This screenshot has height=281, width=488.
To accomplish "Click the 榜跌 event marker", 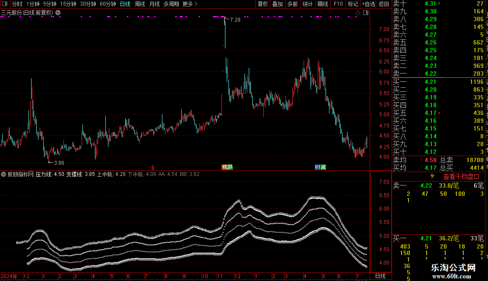I will (227, 167).
